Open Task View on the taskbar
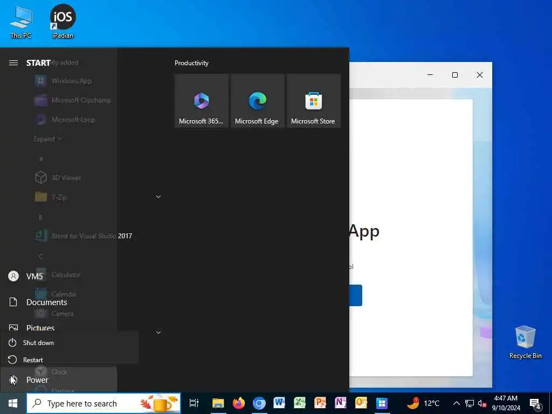Image resolution: width=552 pixels, height=414 pixels. (194, 403)
